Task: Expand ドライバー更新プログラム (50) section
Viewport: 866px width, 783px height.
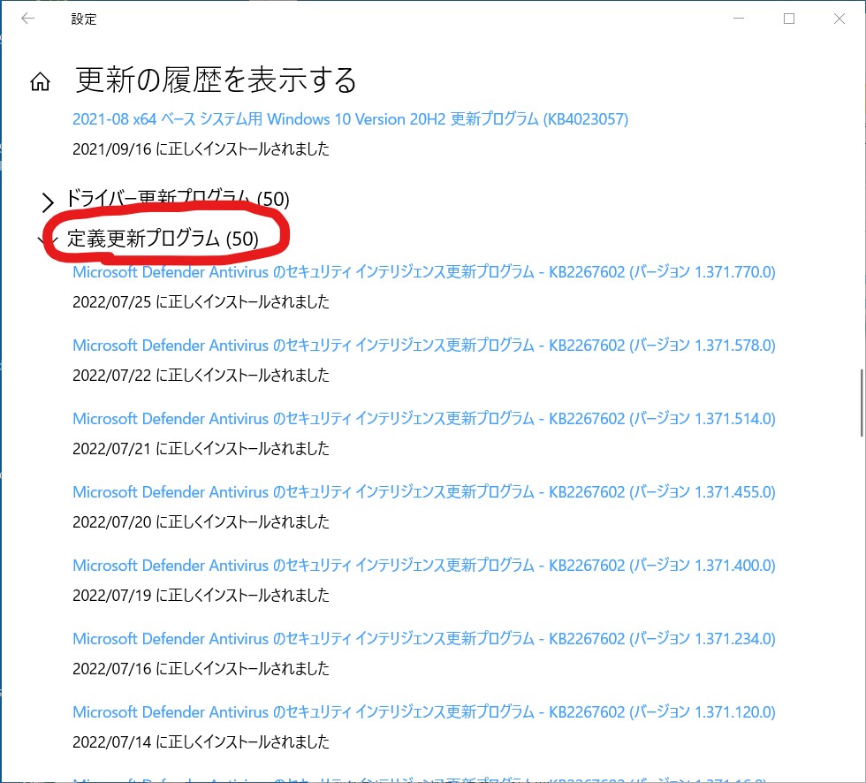Action: point(165,199)
